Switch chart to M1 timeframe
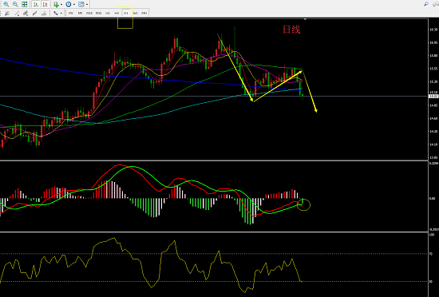This screenshot has width=439, height=297. click(x=71, y=13)
